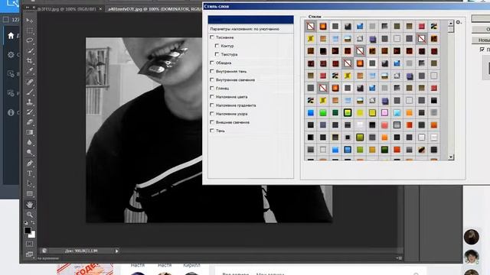490x275 pixels.
Task: Enable the Текстура checkbox
Action: pyautogui.click(x=217, y=54)
